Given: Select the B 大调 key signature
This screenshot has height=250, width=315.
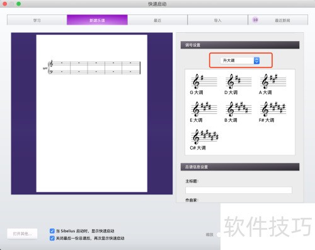Looking at the screenshot, I should point(238,112).
